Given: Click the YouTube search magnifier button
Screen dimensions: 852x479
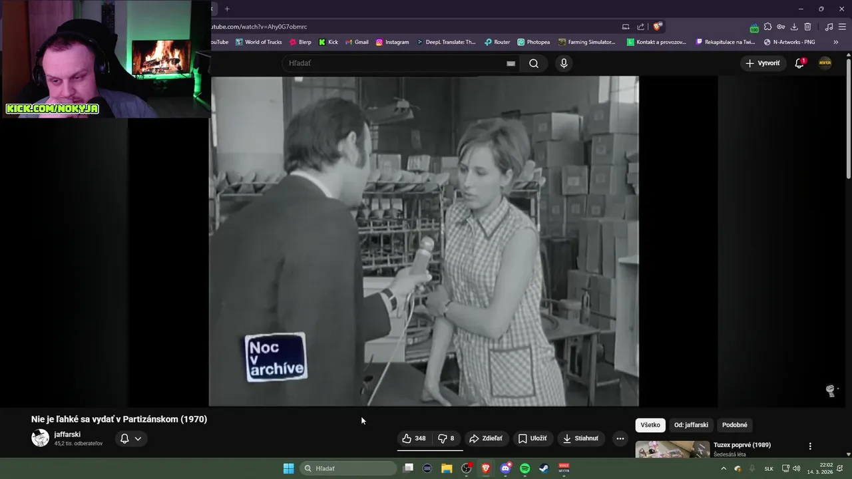Looking at the screenshot, I should 534,63.
